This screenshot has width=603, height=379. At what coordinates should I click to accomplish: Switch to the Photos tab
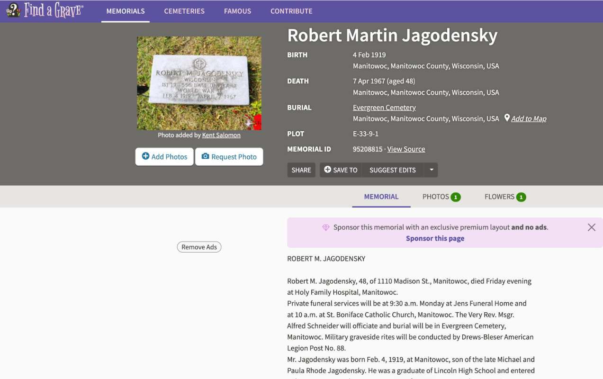tap(441, 197)
